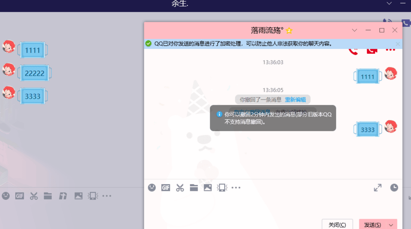The width and height of the screenshot is (411, 229).
Task: Open message history clock icon
Action: tap(394, 188)
